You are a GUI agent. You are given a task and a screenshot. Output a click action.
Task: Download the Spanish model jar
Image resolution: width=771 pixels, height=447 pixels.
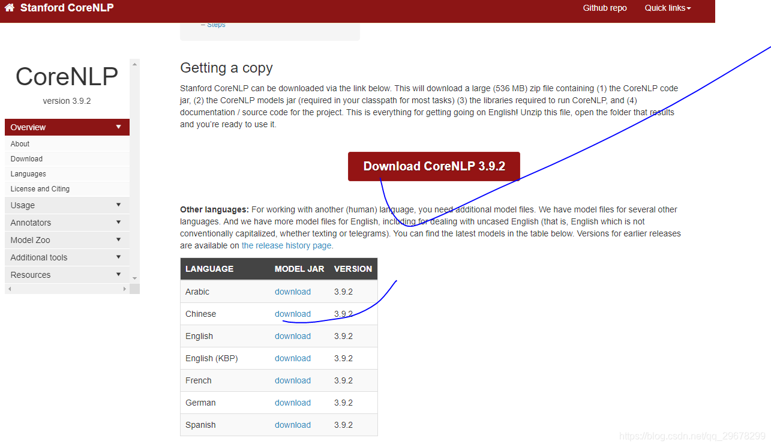click(293, 425)
